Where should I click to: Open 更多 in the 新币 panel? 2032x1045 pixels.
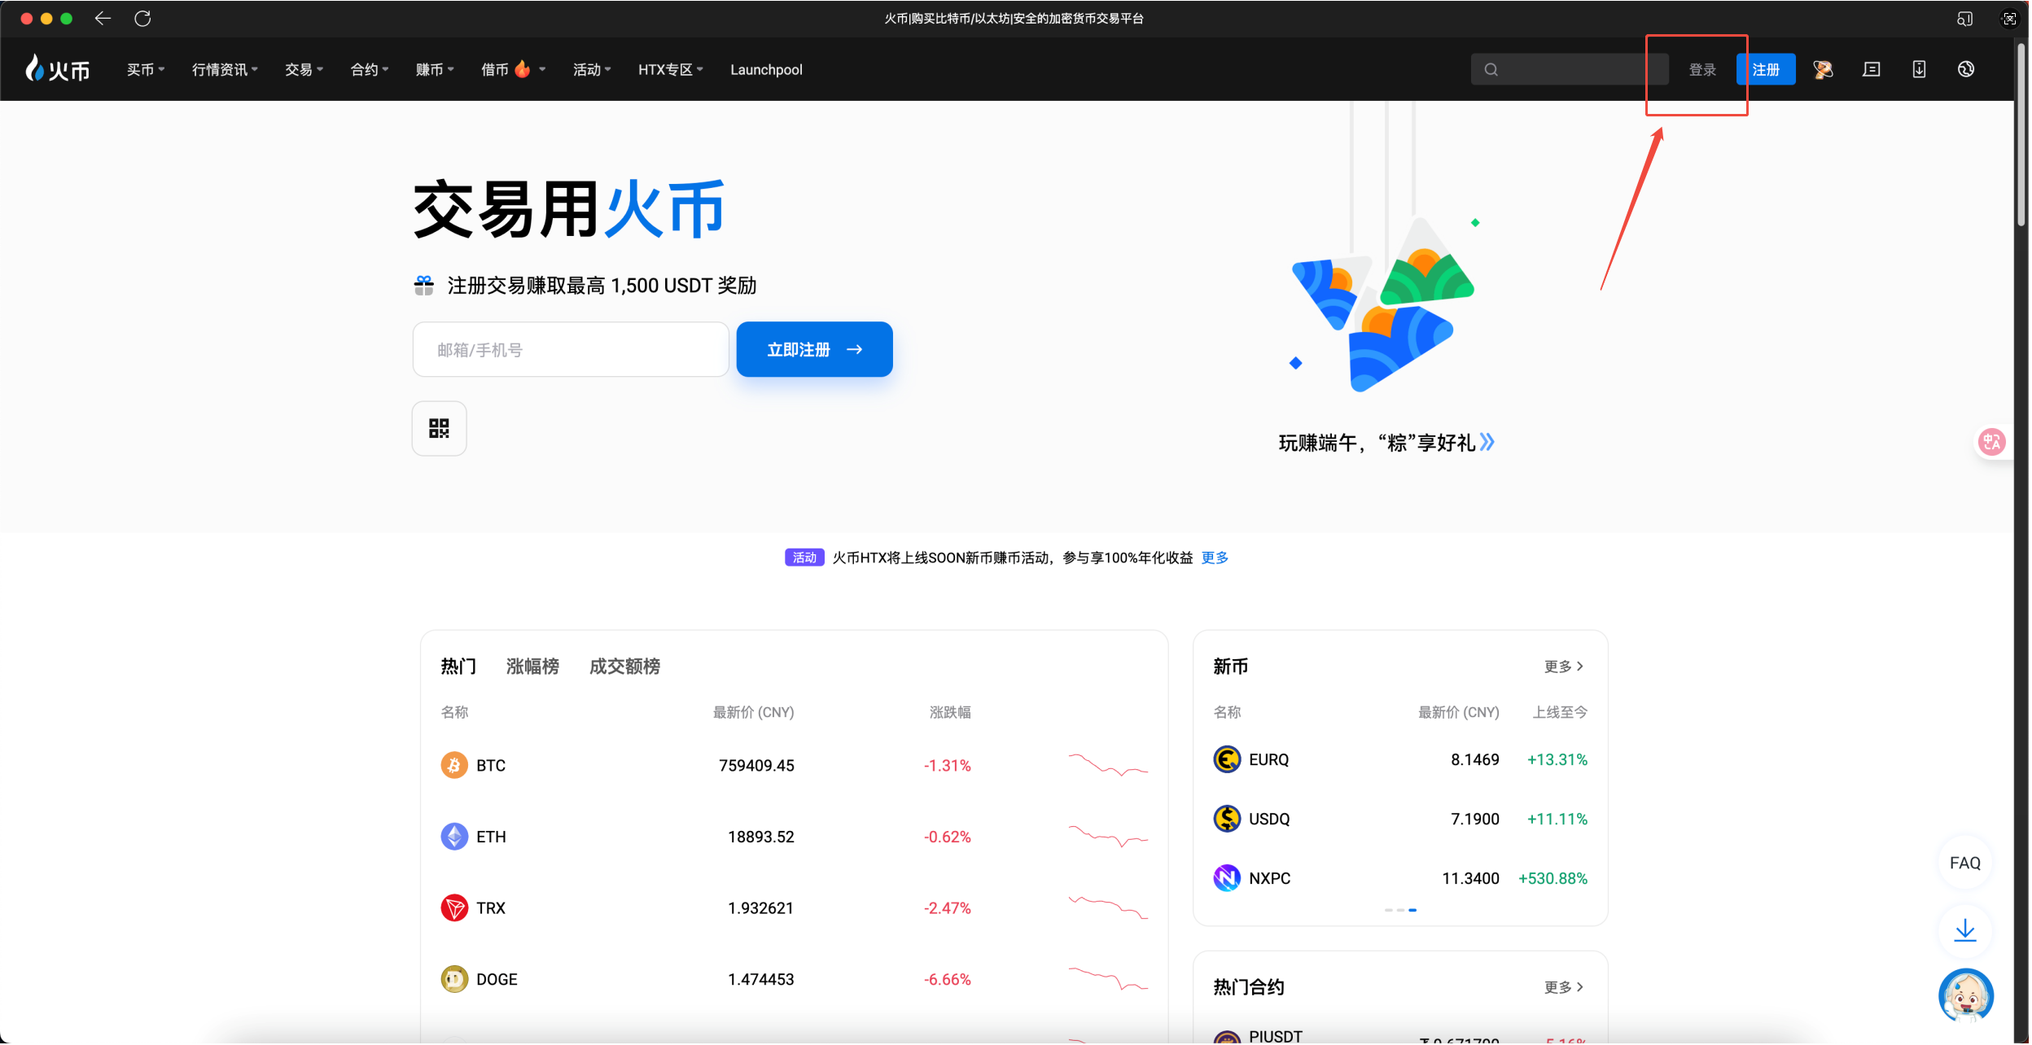point(1564,667)
